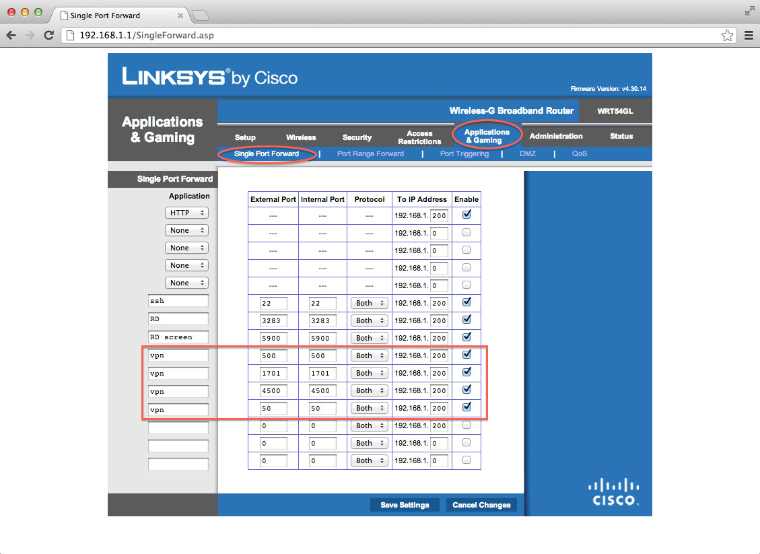Click the External Port column header
The image size is (760, 554).
(273, 199)
